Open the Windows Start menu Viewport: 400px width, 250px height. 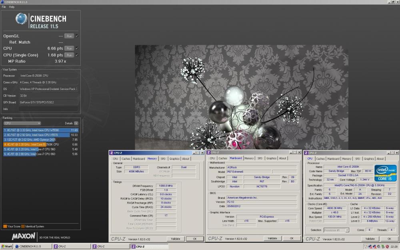click(x=6, y=246)
